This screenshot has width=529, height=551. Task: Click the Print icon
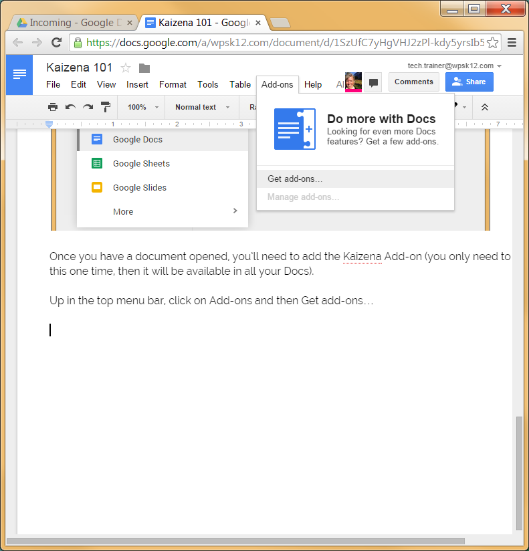pos(53,107)
